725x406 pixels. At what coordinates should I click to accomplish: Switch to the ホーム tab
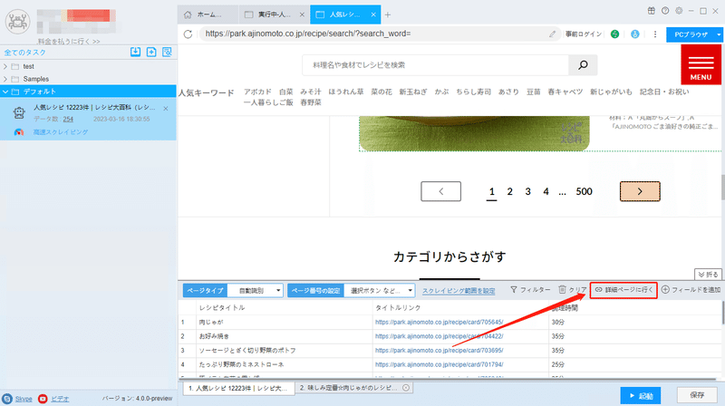(208, 14)
